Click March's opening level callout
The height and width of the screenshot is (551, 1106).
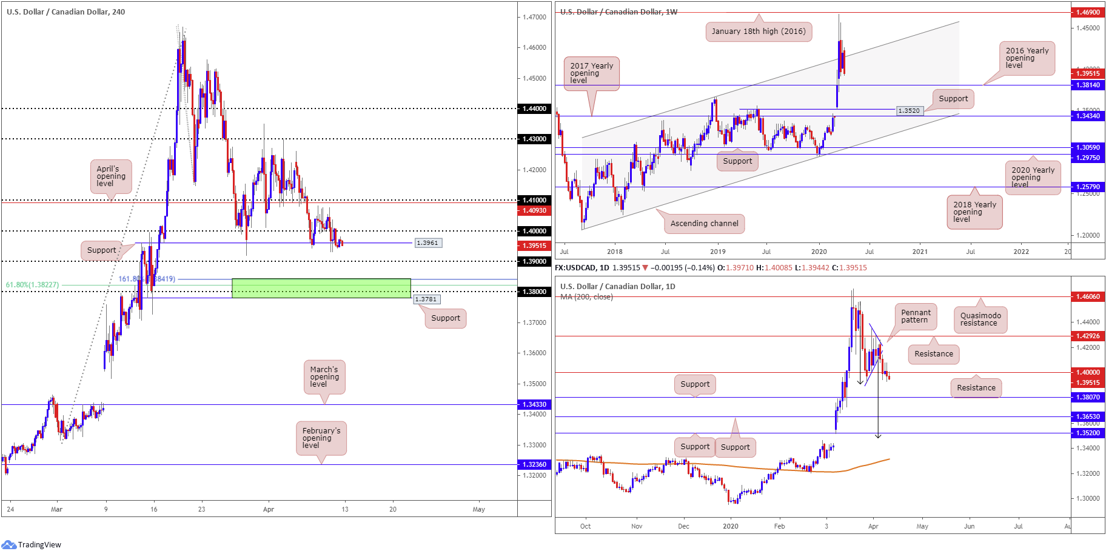[324, 377]
